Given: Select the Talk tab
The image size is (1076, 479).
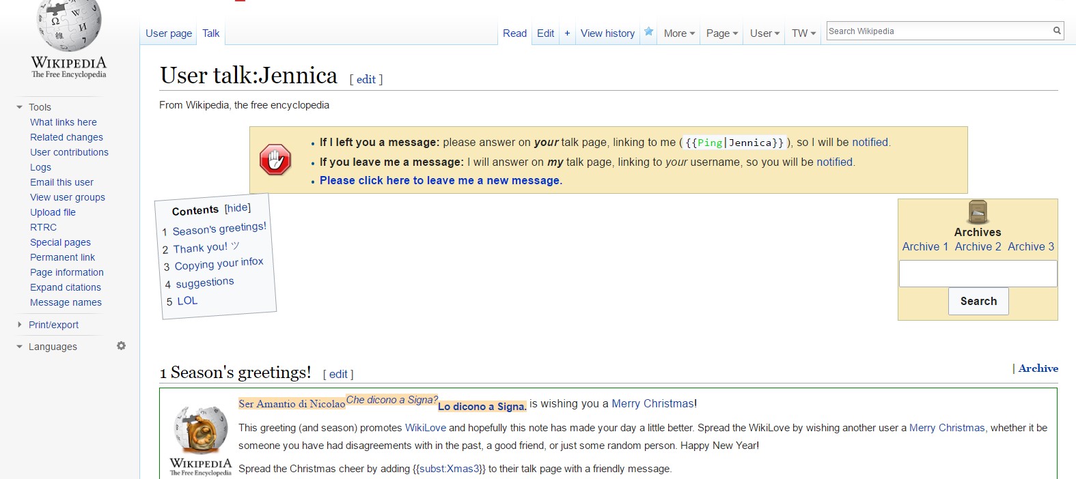Looking at the screenshot, I should pyautogui.click(x=211, y=33).
